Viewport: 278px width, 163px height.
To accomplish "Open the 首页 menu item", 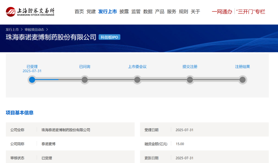I will click(x=79, y=12).
